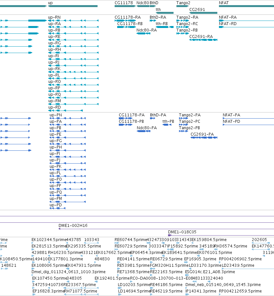The width and height of the screenshot is (274, 296).
Task: Select the NFAT-PA protein label
Action: 231,115
